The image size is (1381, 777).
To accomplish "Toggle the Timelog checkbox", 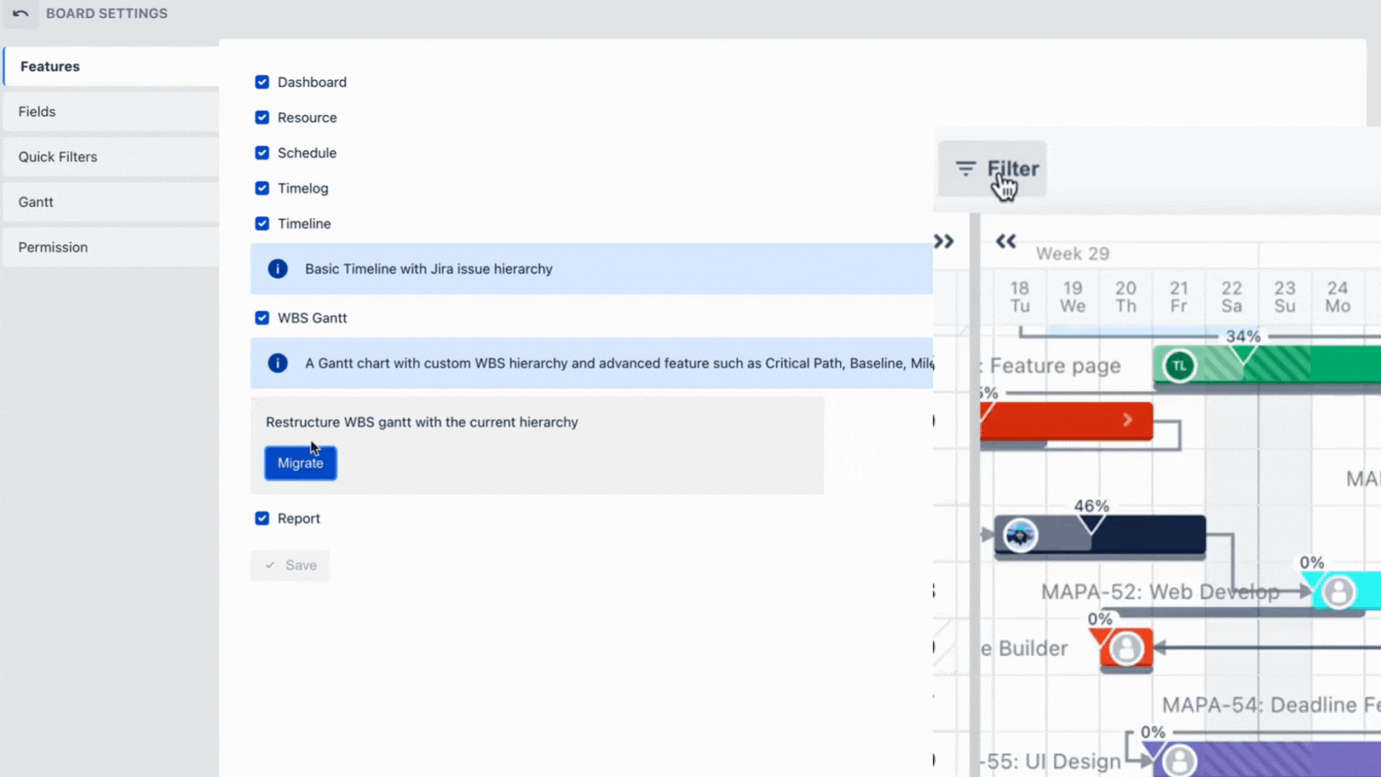I will pyautogui.click(x=262, y=188).
